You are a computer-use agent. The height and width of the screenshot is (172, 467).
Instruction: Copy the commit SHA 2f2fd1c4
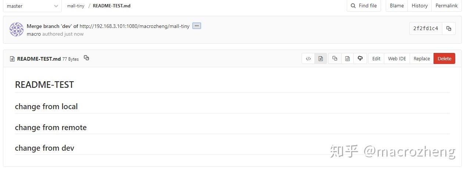(x=449, y=29)
